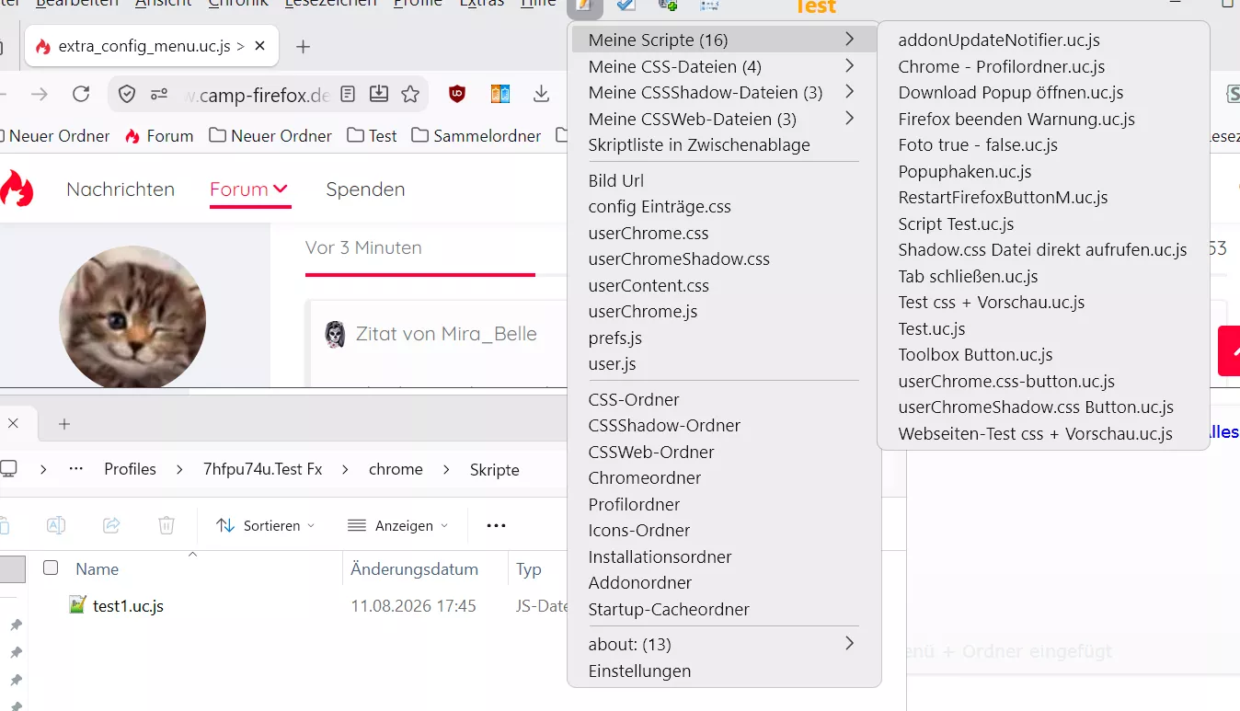Click the kitten avatar picture
Viewport: 1240px width, 711px height.
(x=132, y=318)
